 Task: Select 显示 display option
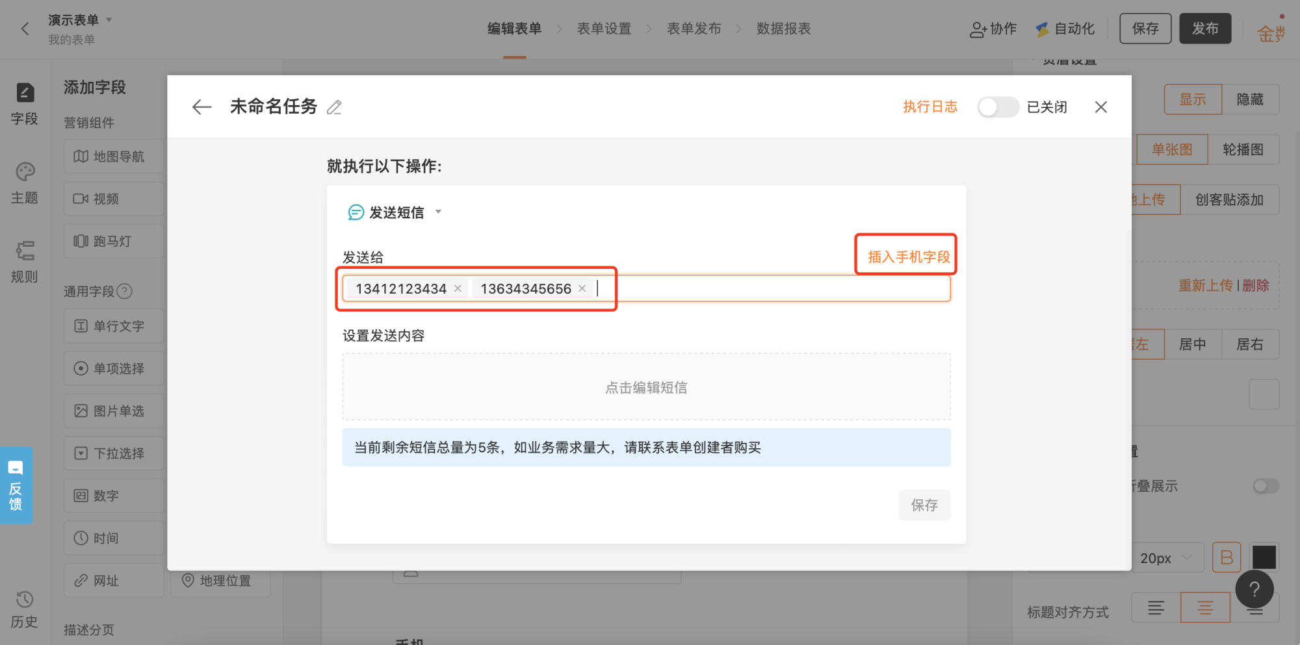pyautogui.click(x=1193, y=99)
